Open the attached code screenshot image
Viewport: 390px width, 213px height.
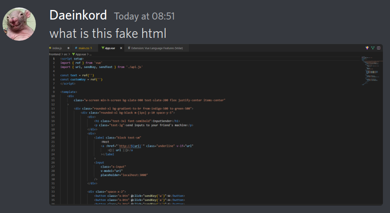coord(216,125)
